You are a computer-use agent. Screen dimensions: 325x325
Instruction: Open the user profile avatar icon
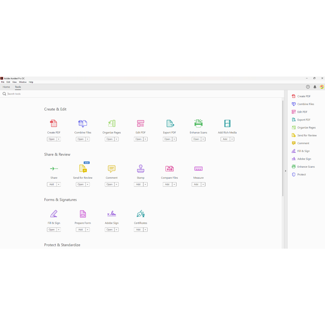pos(322,87)
